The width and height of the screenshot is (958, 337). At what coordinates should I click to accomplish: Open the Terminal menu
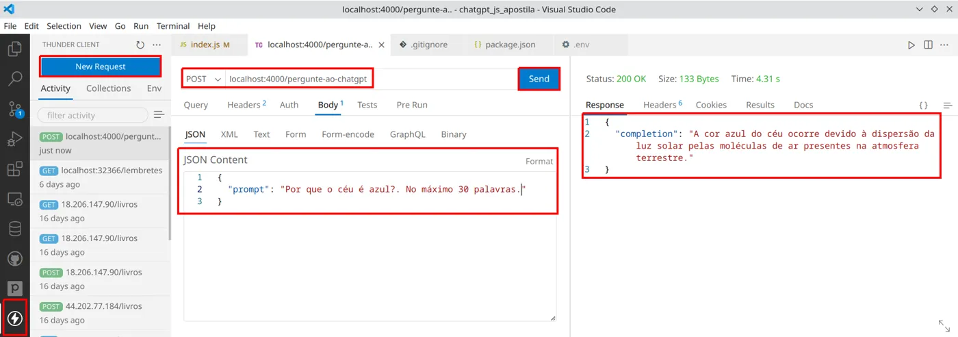173,26
